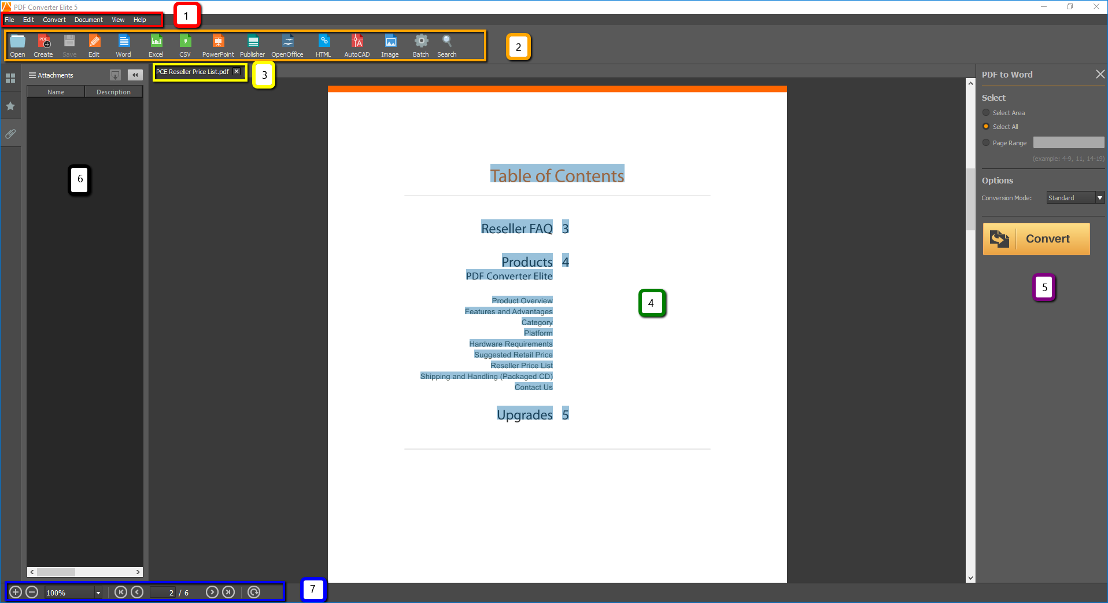Viewport: 1108px width, 603px height.
Task: Open the Document menu
Action: point(88,20)
